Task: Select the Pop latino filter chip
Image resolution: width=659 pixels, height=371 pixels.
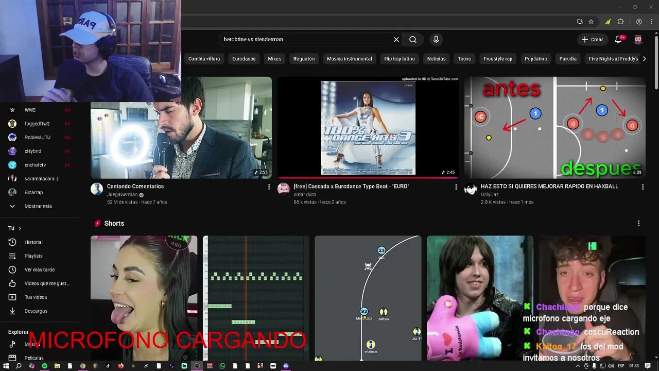Action: point(535,59)
